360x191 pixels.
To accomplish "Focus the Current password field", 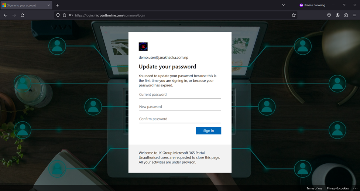I will (x=180, y=95).
